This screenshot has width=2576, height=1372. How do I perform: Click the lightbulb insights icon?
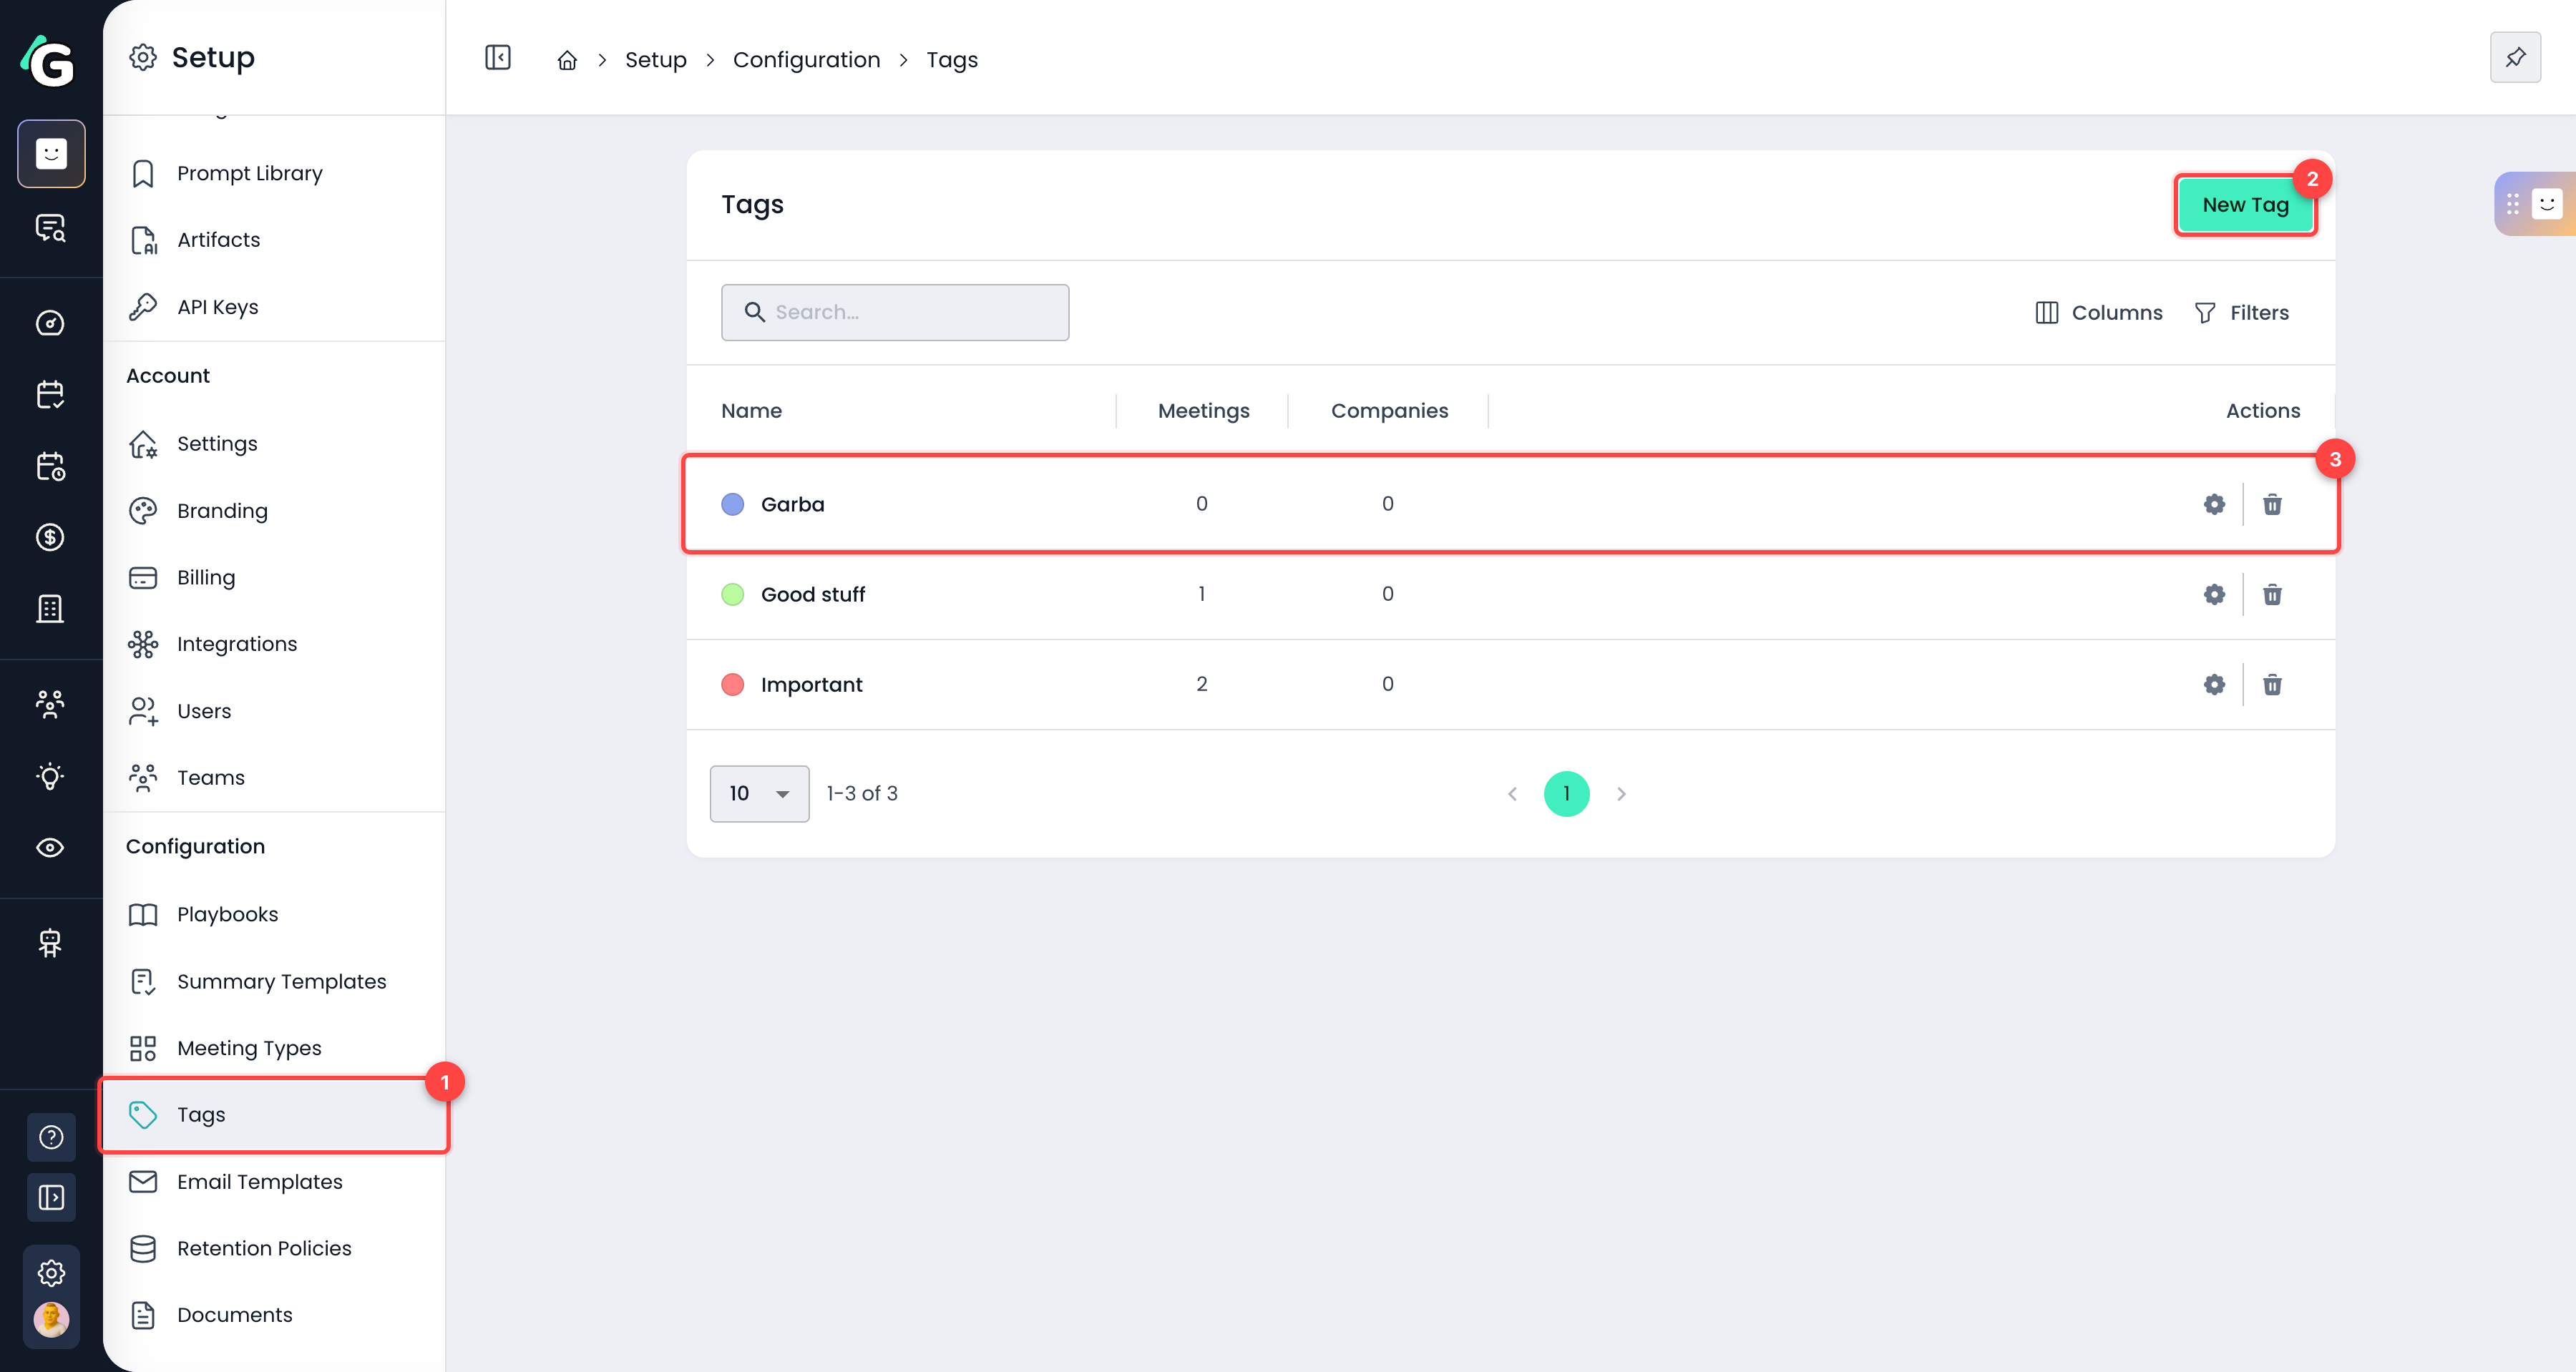50,776
